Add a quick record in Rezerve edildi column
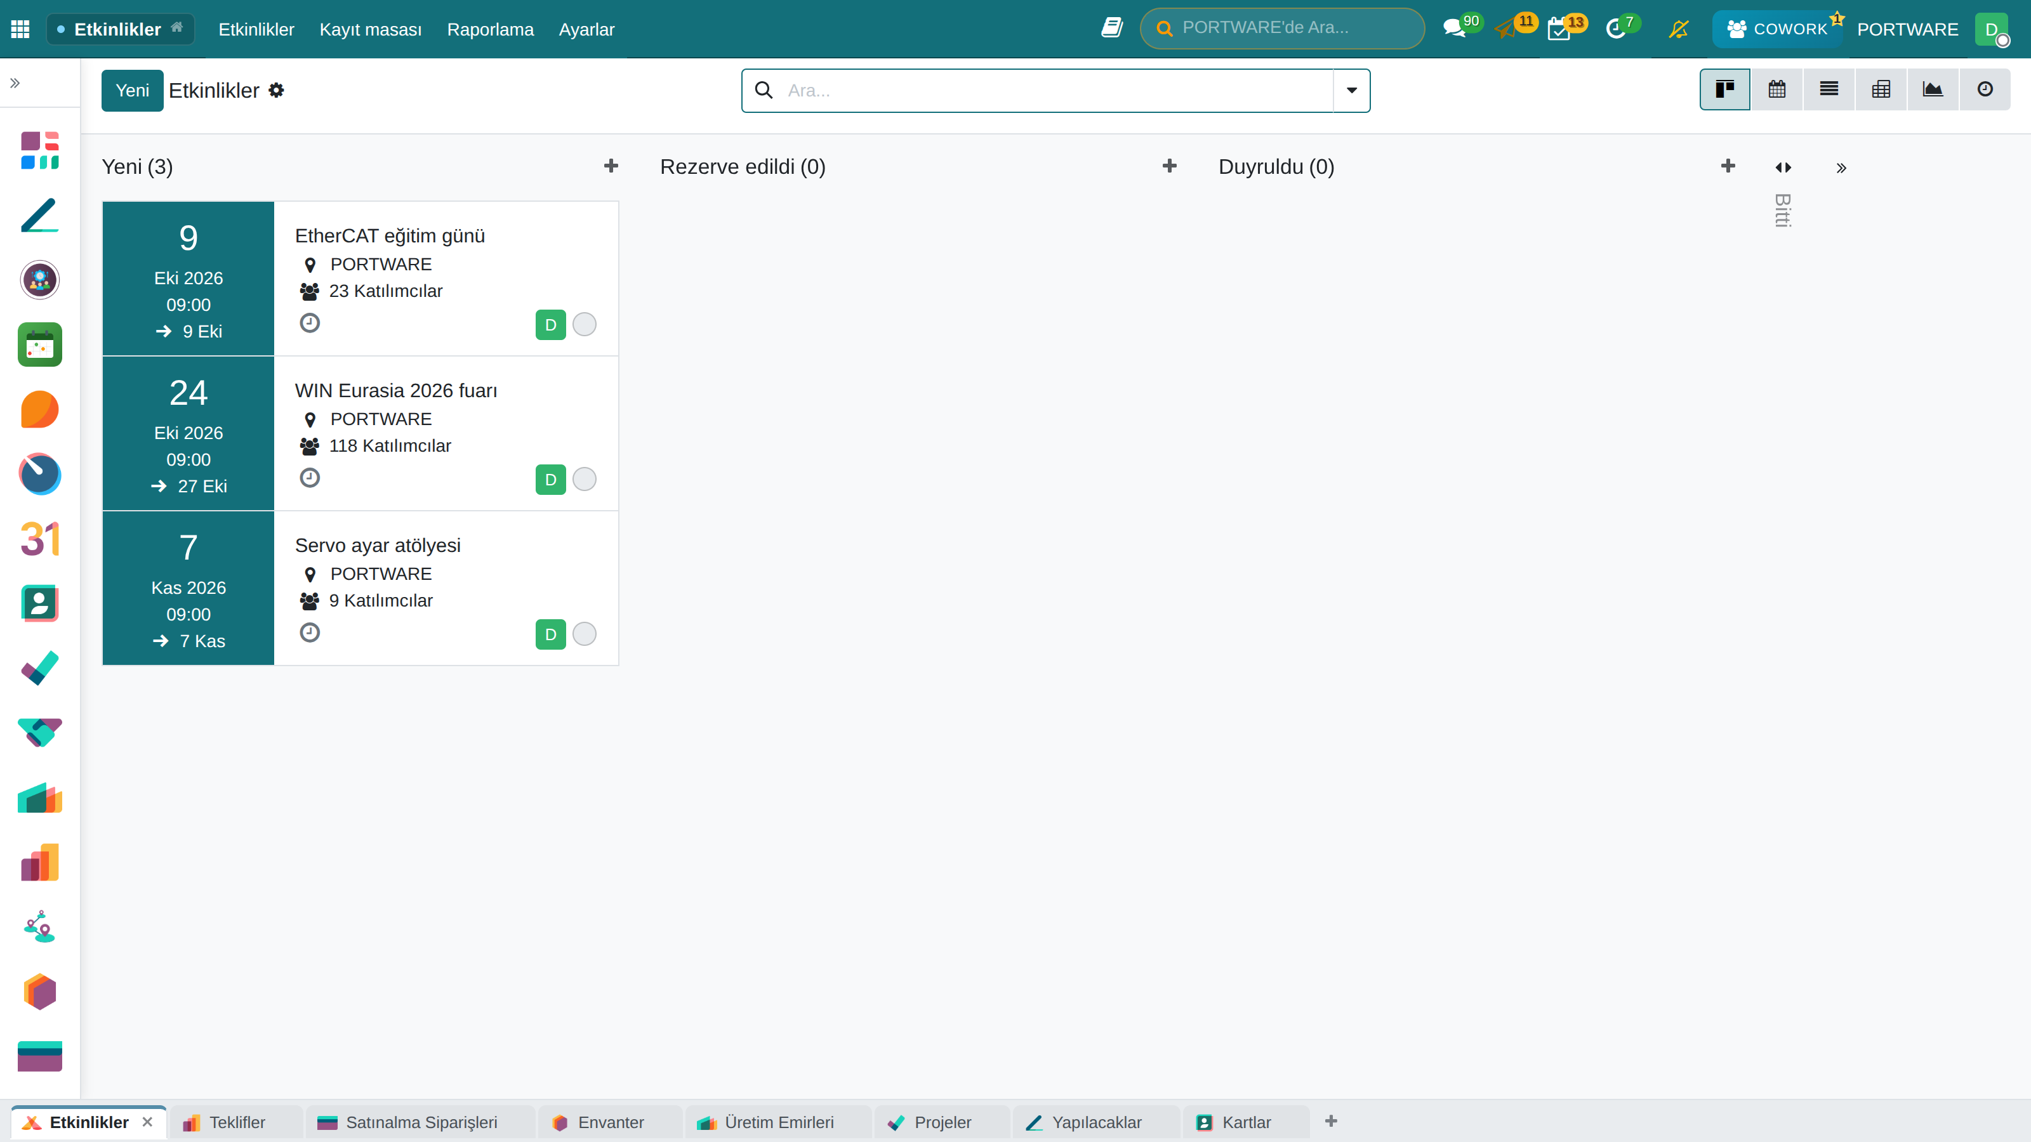Image resolution: width=2031 pixels, height=1142 pixels. coord(1169,166)
